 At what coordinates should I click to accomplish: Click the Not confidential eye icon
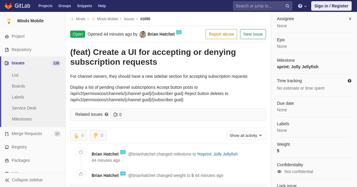(279, 172)
